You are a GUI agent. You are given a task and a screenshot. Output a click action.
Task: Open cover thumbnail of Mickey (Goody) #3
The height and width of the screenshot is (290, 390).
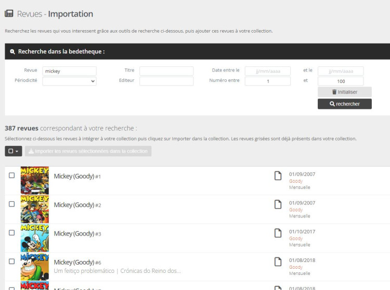[x=34, y=238]
